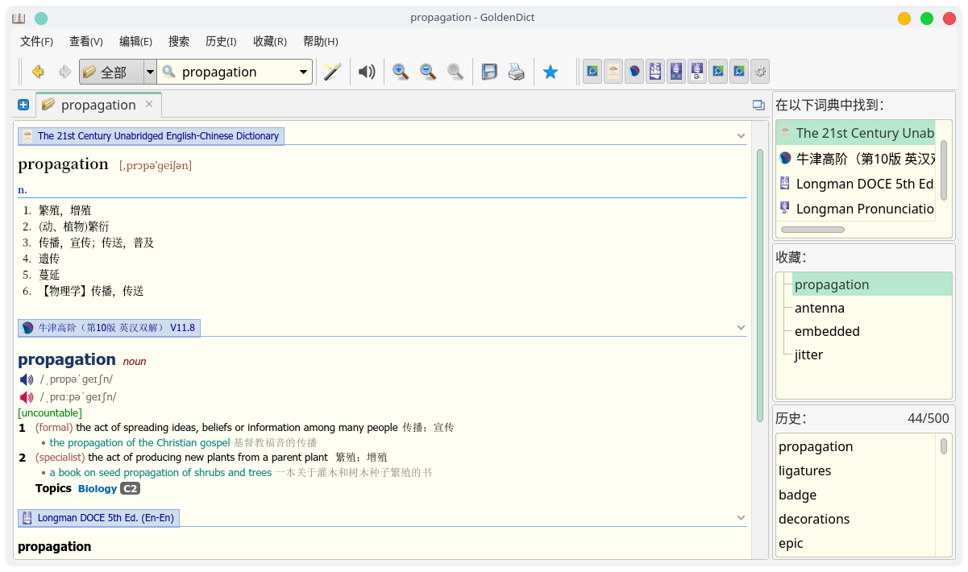Viewport: 968px width, 572px height.
Task: Click the Christian gospel example sentence
Action: click(x=139, y=443)
